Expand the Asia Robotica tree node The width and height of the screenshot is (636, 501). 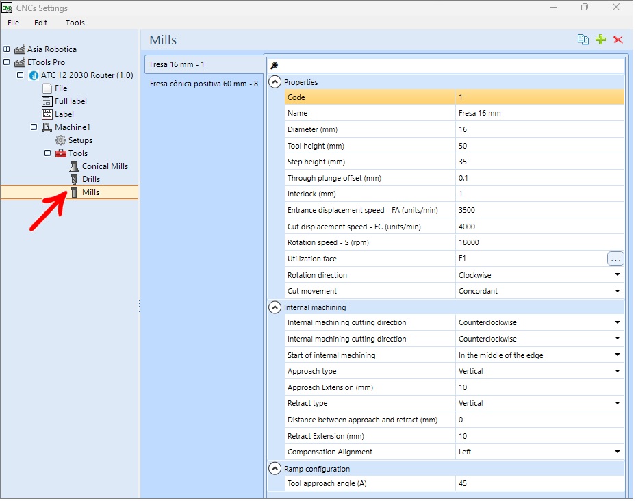click(x=6, y=49)
